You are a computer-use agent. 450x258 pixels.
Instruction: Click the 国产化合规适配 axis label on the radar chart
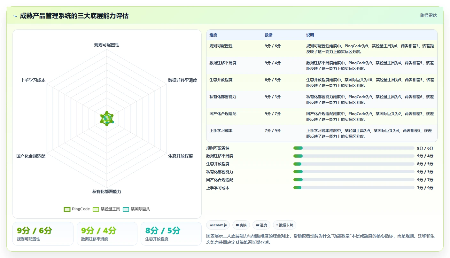[31, 156]
